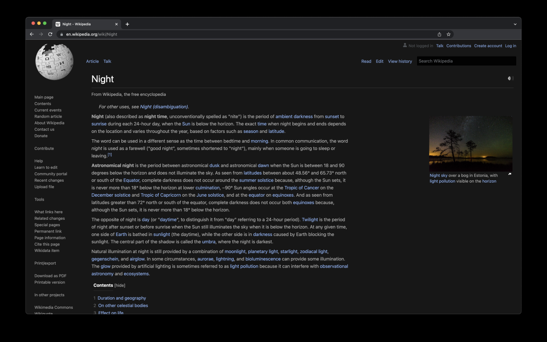
Task: Bookmark this page with the star icon
Action: click(x=449, y=34)
